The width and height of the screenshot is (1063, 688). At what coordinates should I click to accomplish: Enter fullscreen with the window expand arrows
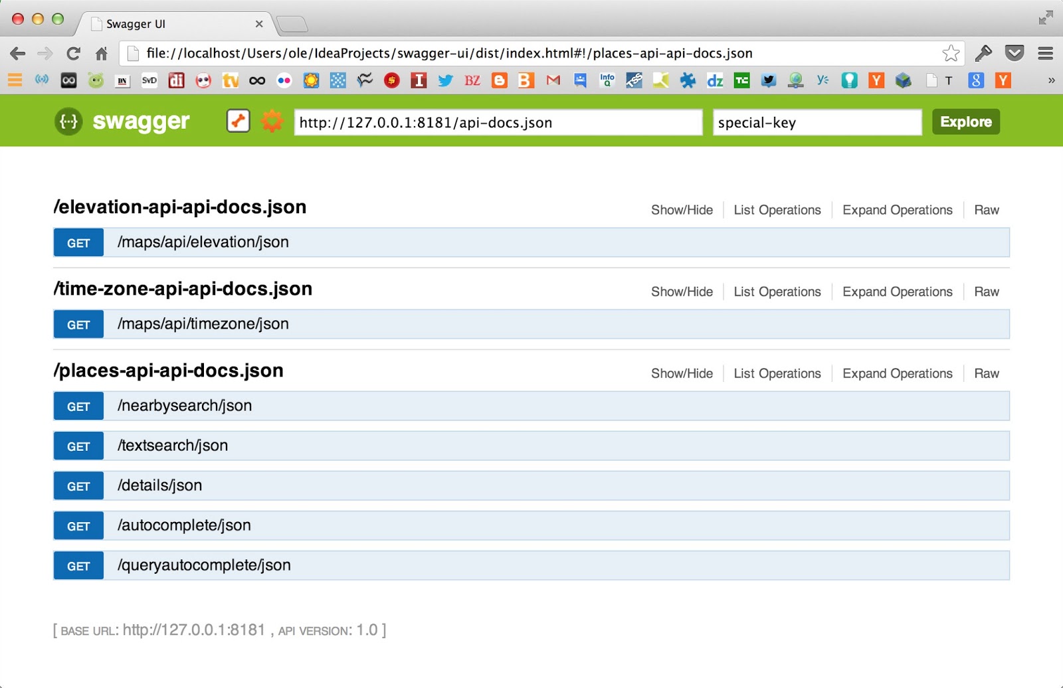tap(1046, 18)
